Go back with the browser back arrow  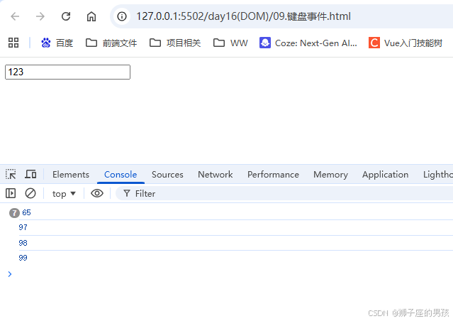(x=15, y=16)
